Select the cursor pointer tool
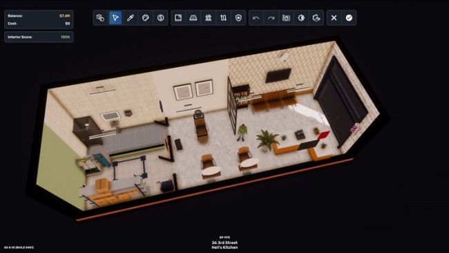This screenshot has width=449, height=253. coord(115,18)
